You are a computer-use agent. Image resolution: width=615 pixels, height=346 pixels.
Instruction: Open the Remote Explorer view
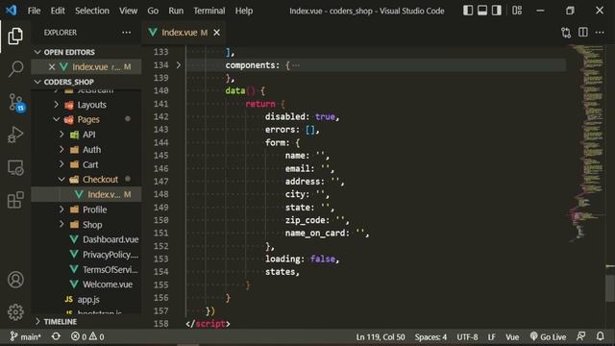(x=15, y=168)
